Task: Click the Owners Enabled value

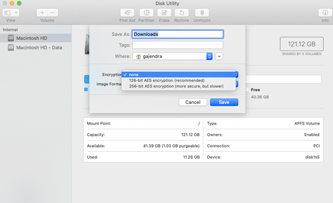Action: click(x=312, y=135)
